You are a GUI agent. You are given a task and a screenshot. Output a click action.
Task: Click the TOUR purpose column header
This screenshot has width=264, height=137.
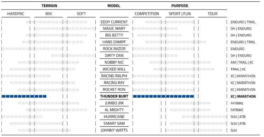213,14
